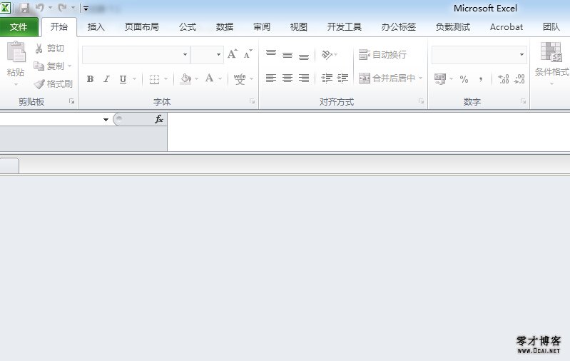Screen dimensions: 570x361
Task: Click the Percent Style icon
Action: 464,79
